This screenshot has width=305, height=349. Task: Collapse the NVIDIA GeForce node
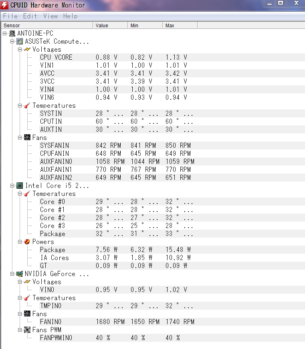12,274
